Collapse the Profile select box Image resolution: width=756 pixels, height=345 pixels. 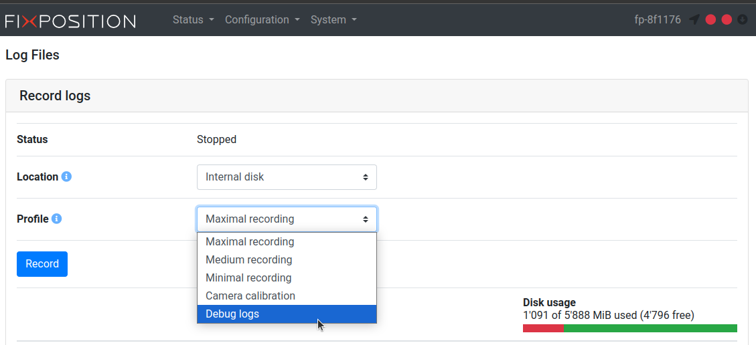coord(287,219)
